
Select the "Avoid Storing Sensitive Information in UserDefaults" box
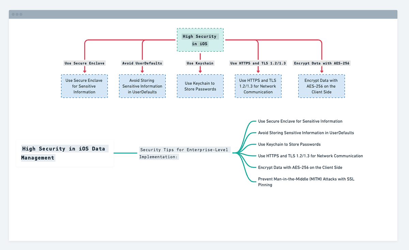tap(142, 86)
